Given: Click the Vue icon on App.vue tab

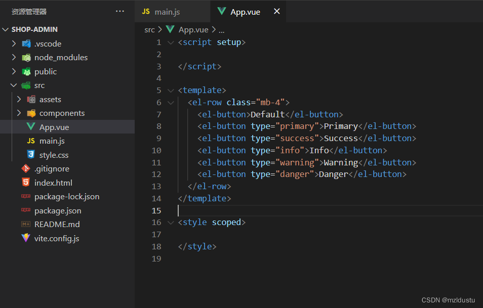Looking at the screenshot, I should pos(221,12).
